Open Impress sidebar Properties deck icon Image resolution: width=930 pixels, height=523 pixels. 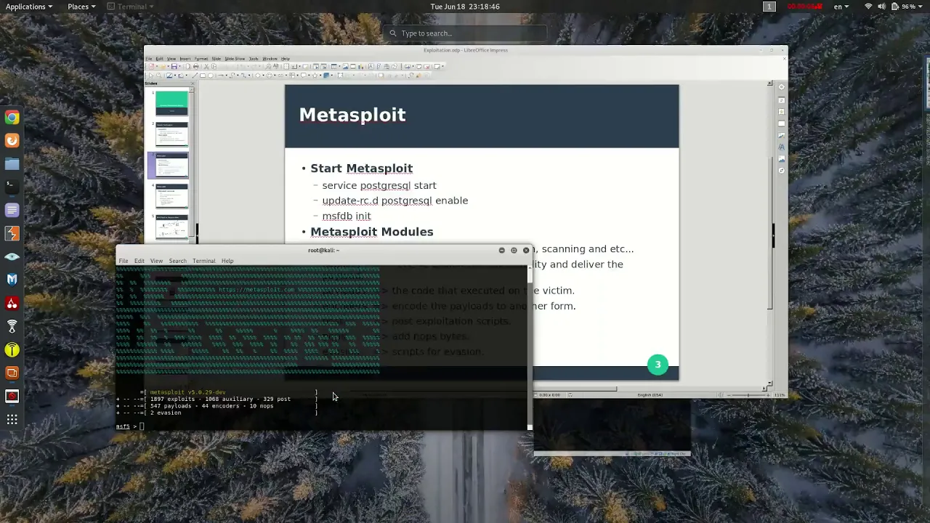782,100
